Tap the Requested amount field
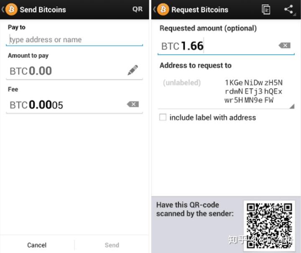Viewport: 301px width, 253px height. (x=217, y=46)
